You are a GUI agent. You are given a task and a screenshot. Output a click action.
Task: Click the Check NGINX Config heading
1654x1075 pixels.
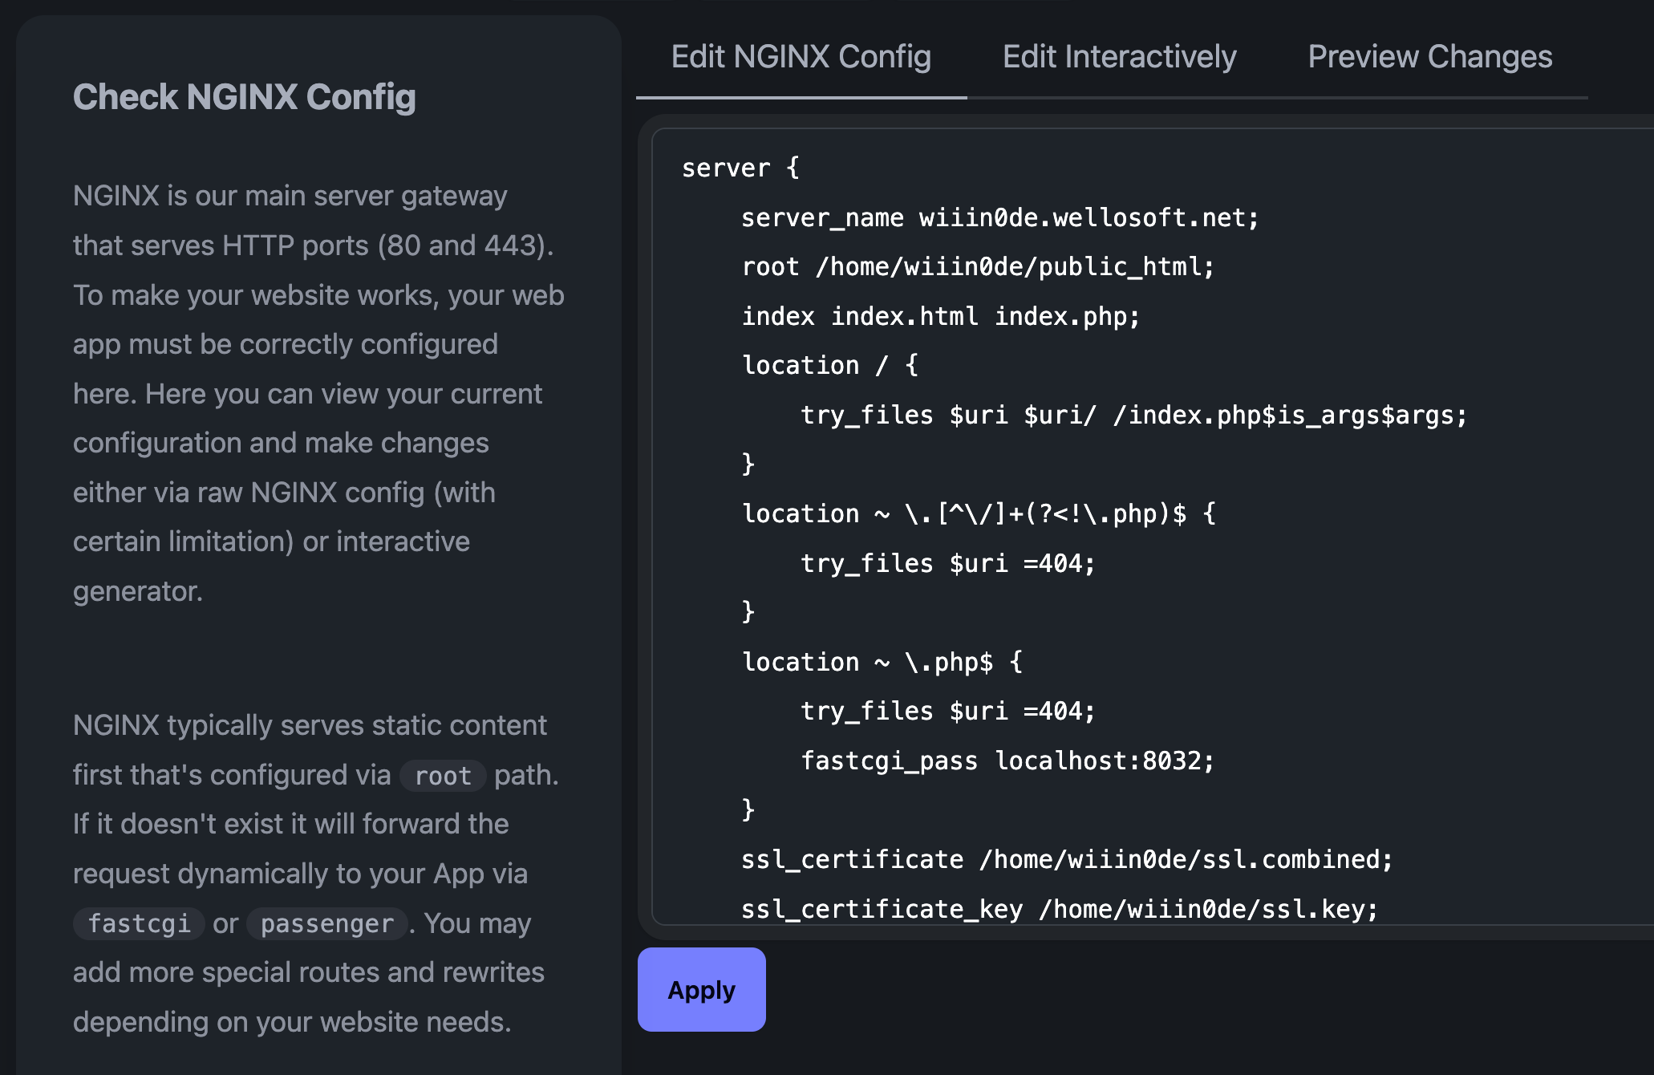point(244,97)
